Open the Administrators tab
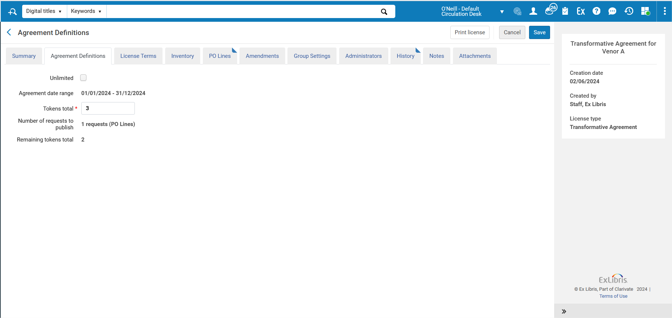 (364, 56)
